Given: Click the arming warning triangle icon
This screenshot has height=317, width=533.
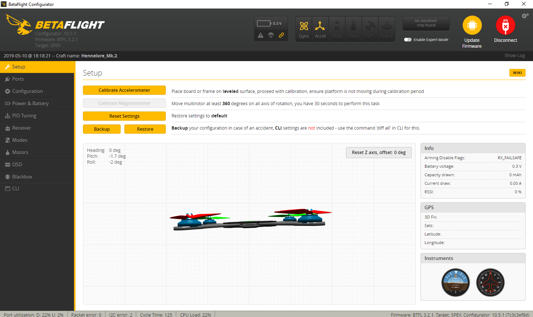Looking at the screenshot, I should [x=261, y=35].
